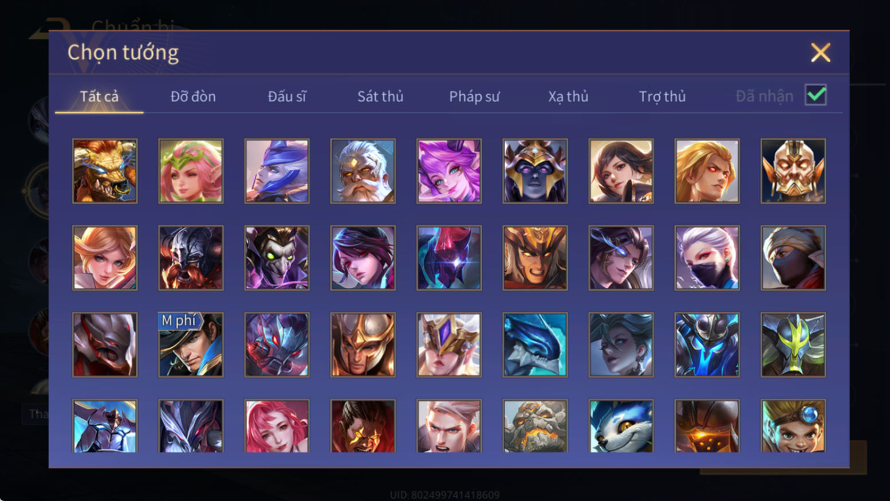Screen dimensions: 890x501
Task: Filter heroes by 'Pháp sư'
Action: 474,96
